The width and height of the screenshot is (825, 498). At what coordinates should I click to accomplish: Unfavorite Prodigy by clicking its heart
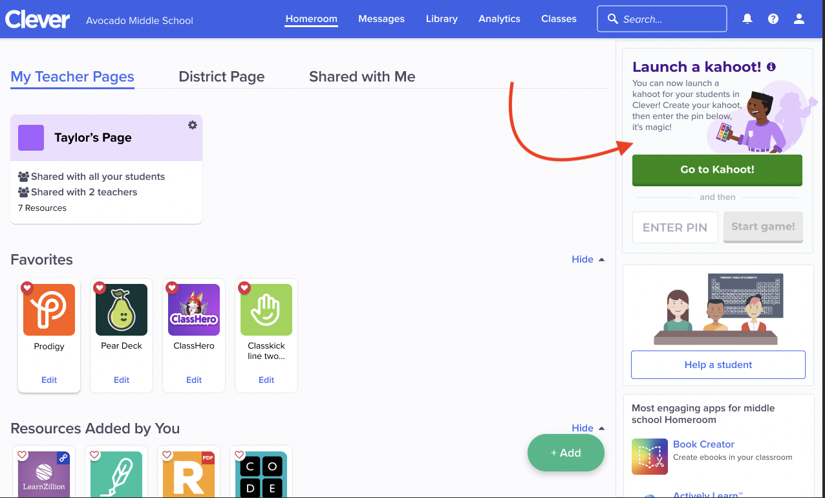(27, 288)
